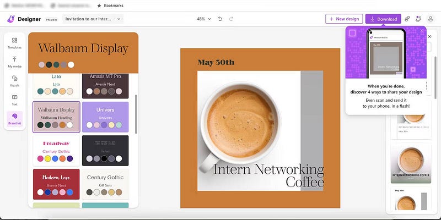Click the Designer logo icon
Image resolution: width=441 pixels, height=220 pixels.
coord(11,19)
